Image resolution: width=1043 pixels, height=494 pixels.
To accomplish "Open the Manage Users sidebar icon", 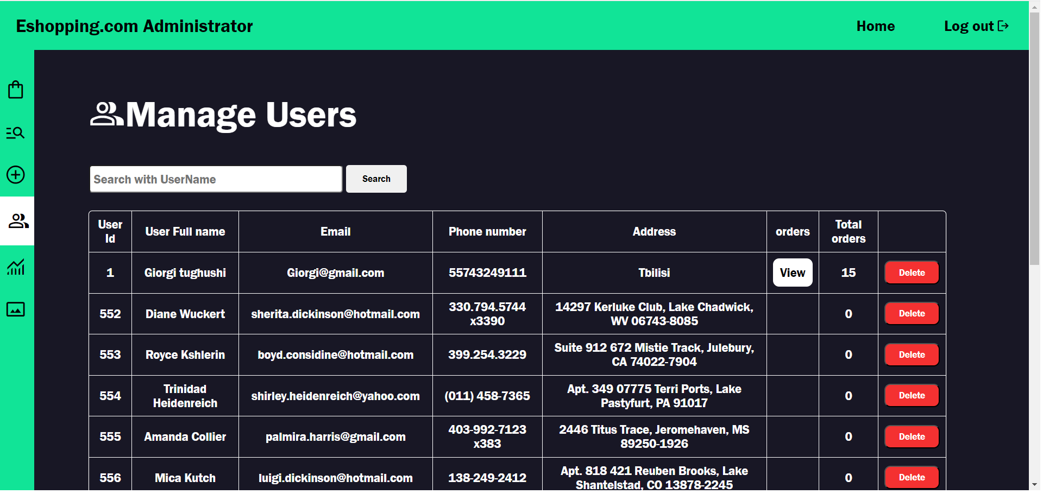I will point(16,221).
